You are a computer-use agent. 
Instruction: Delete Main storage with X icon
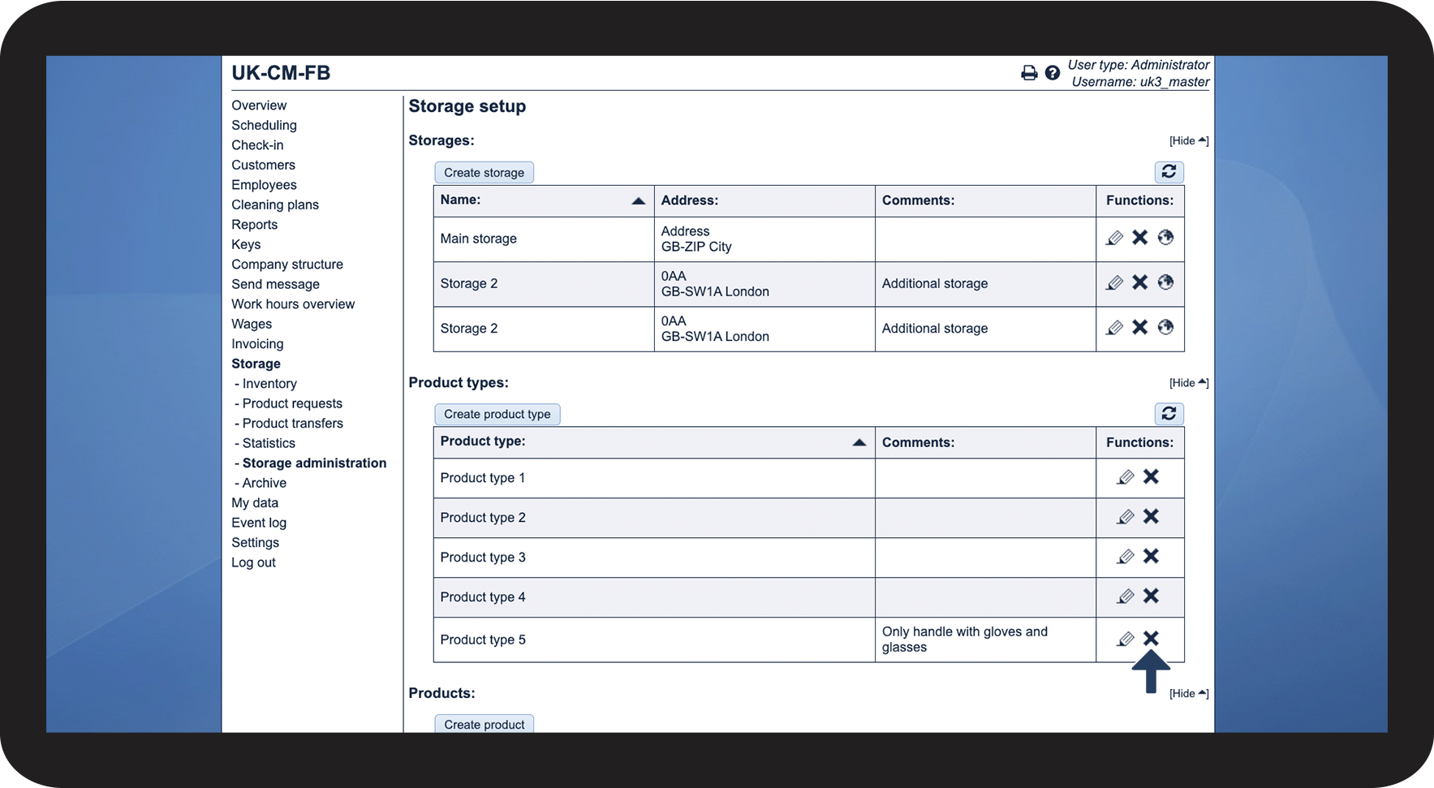[x=1140, y=238]
